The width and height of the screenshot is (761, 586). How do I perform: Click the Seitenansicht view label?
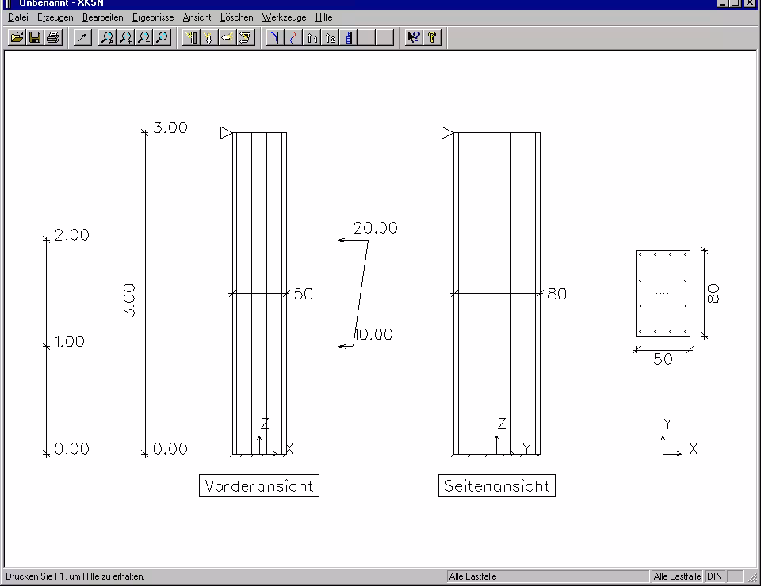click(497, 486)
